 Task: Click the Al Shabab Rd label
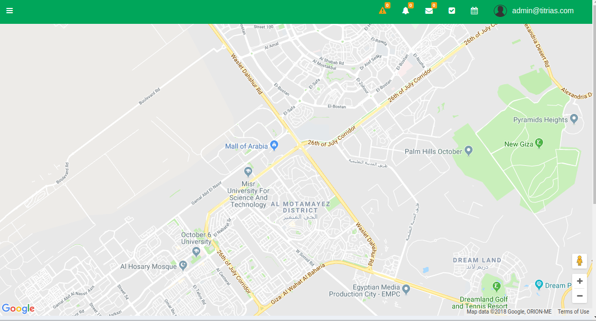pos(332,61)
